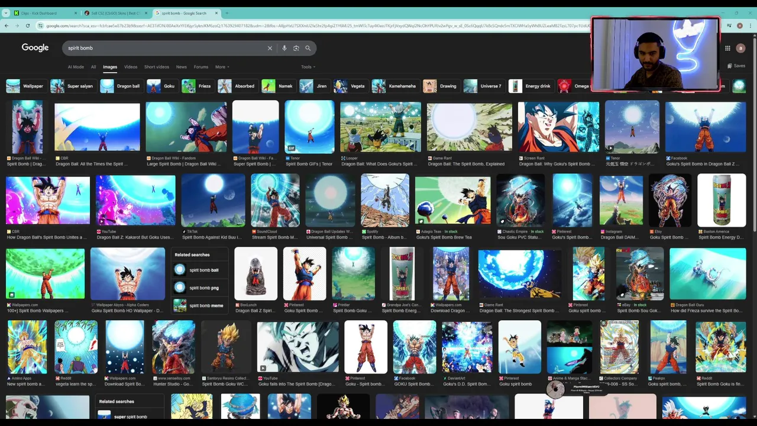Select related search spirit bomb meme
Viewport: 757px width, 426px height.
199,305
